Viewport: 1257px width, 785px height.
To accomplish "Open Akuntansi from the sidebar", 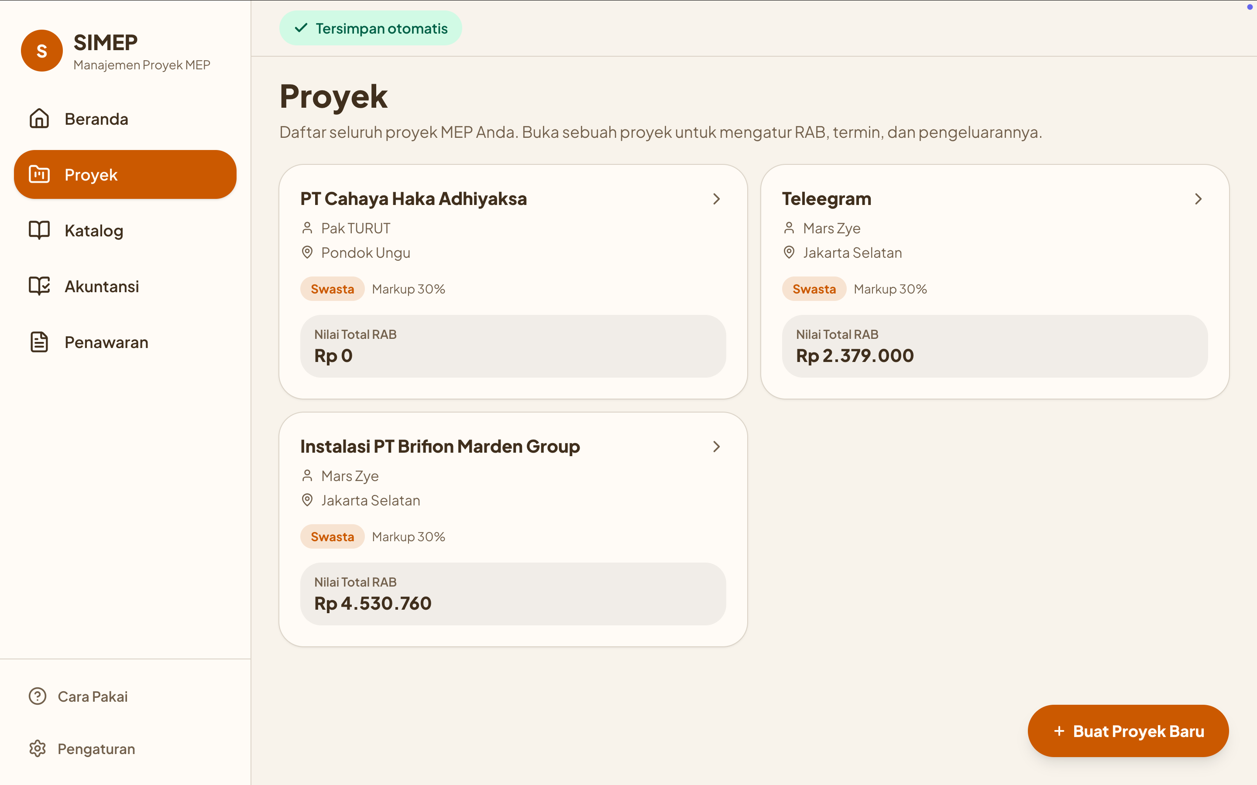I will click(x=125, y=286).
